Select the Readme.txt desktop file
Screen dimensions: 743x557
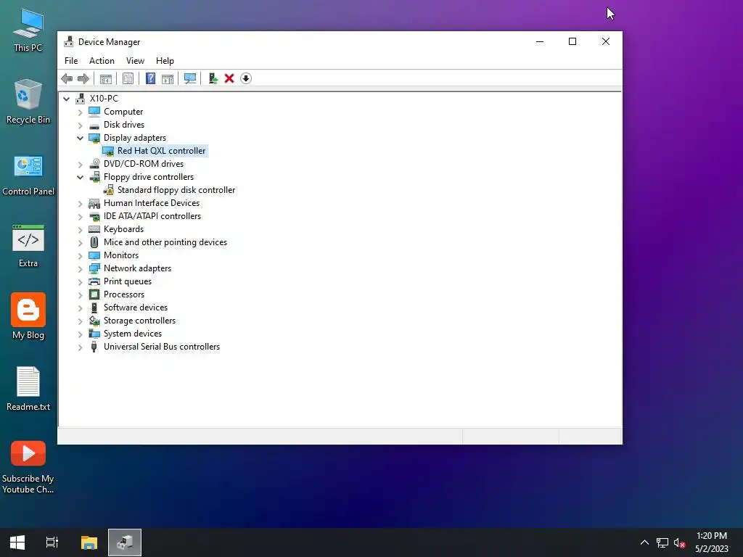pyautogui.click(x=28, y=389)
